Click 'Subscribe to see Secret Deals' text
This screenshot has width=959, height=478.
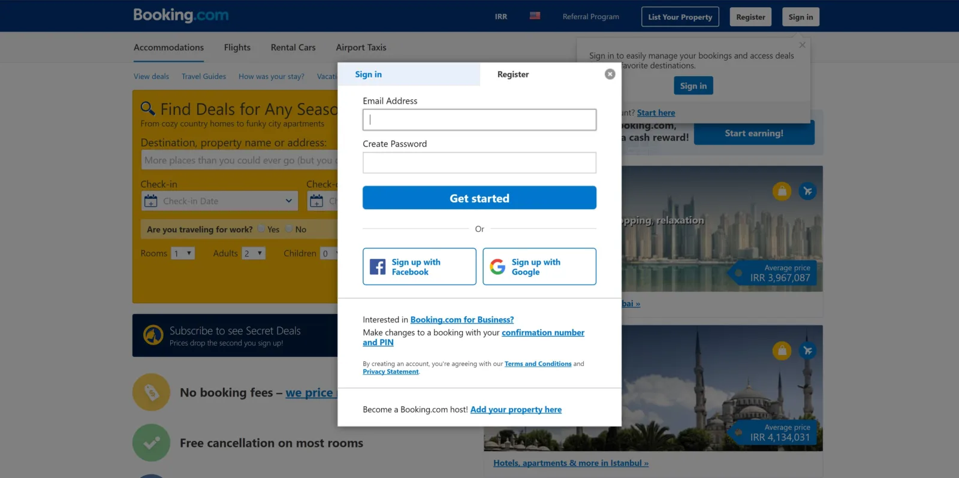tap(235, 331)
